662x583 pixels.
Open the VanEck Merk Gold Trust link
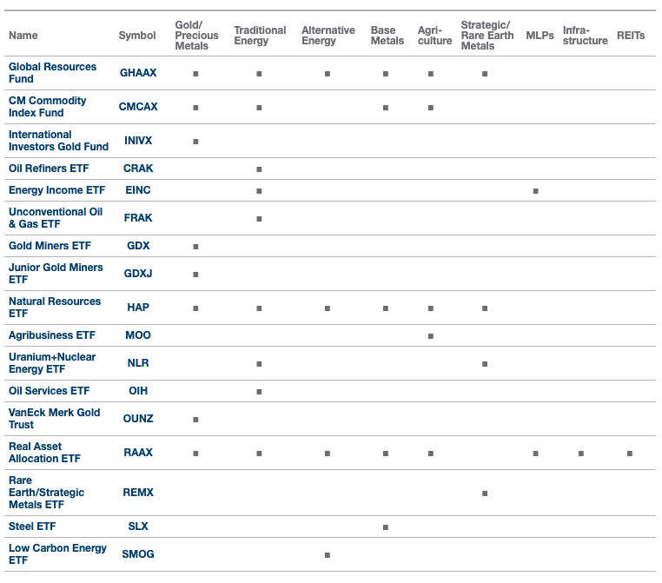(x=55, y=419)
